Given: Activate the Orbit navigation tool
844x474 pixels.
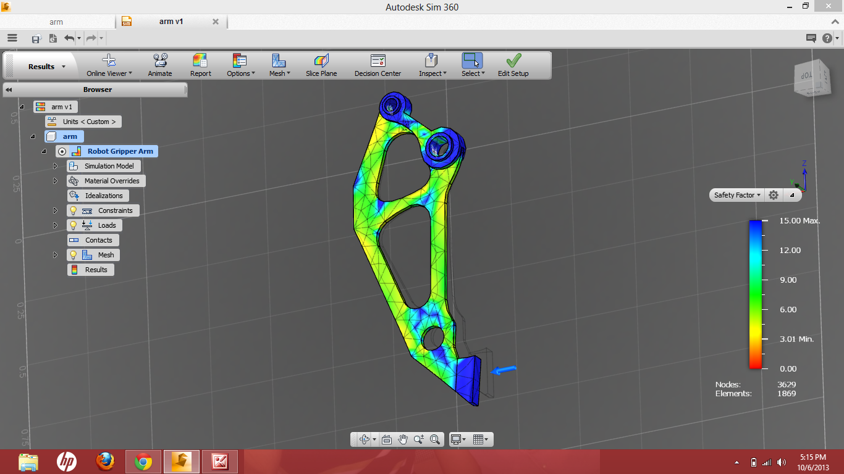Looking at the screenshot, I should pos(364,439).
